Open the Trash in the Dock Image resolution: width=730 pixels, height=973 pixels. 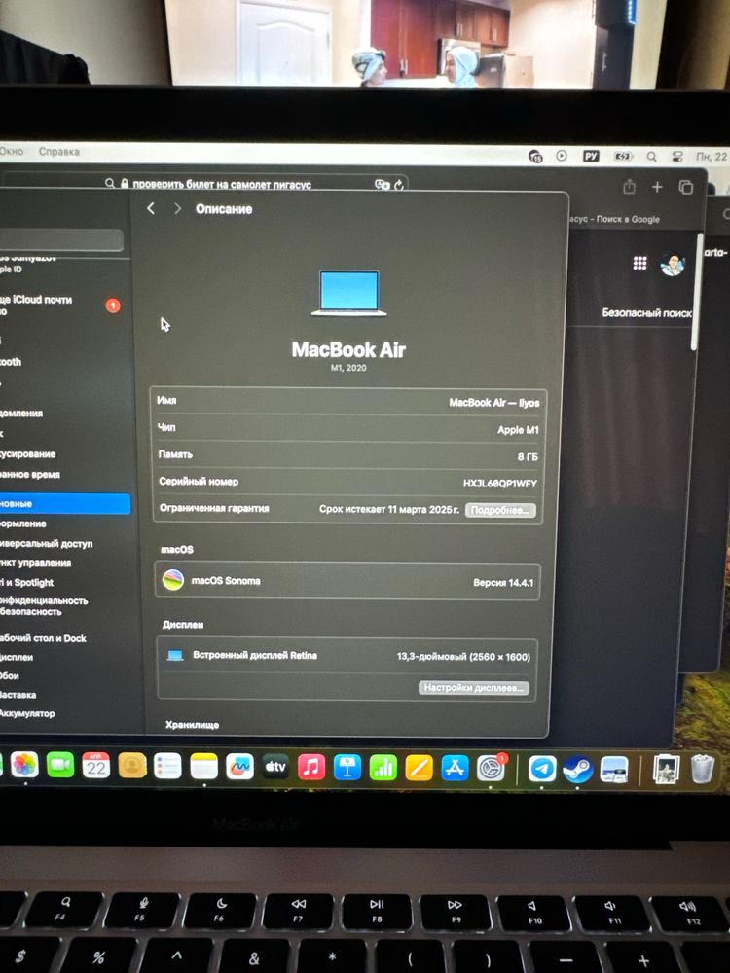pos(702,770)
